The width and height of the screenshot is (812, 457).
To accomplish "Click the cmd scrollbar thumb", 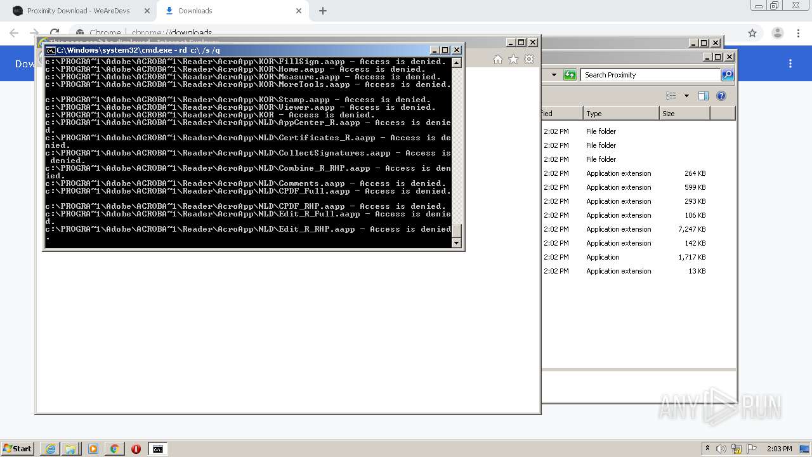I will click(456, 231).
